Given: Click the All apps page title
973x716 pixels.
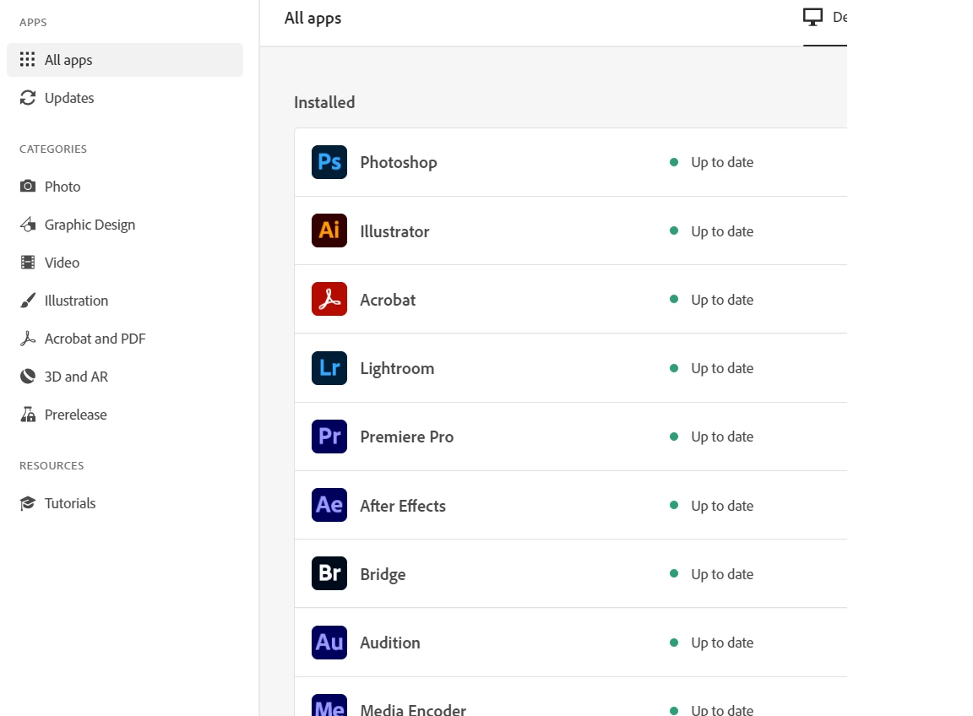Looking at the screenshot, I should pyautogui.click(x=313, y=19).
